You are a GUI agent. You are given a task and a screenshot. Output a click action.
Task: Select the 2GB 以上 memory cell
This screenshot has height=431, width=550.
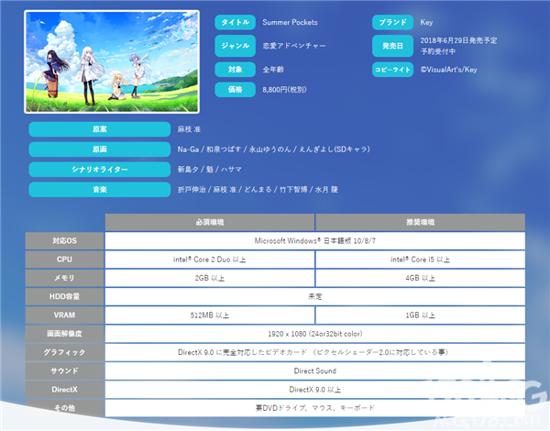(210, 278)
